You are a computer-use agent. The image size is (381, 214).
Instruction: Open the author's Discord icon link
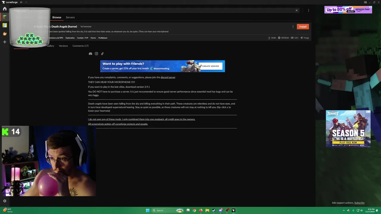pyautogui.click(x=90, y=54)
